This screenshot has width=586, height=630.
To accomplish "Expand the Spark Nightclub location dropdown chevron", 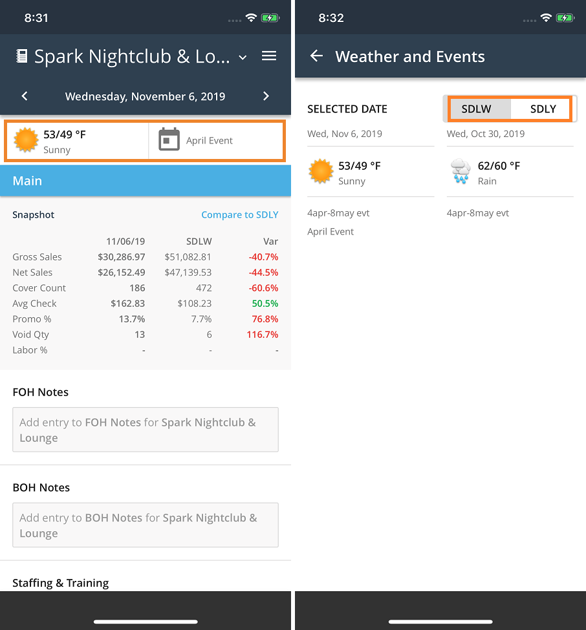I will 243,58.
